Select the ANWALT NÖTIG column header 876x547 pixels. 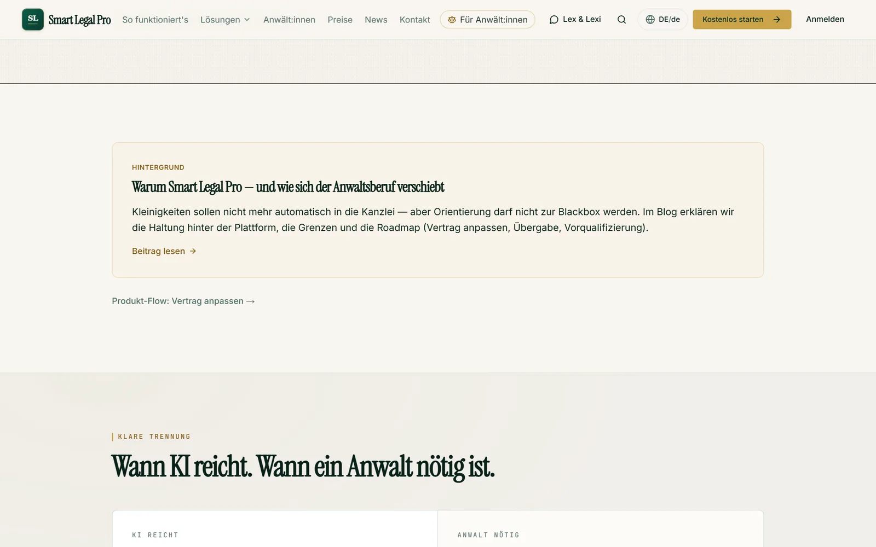(488, 535)
